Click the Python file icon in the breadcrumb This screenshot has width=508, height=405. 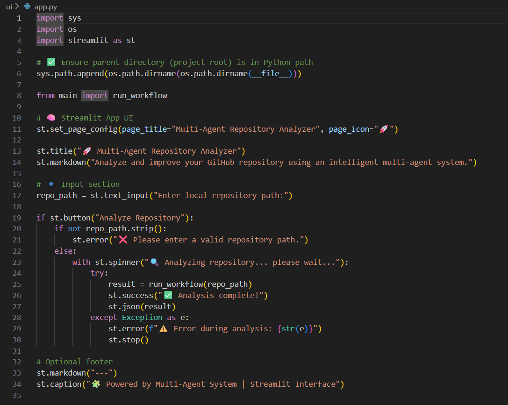27,7
